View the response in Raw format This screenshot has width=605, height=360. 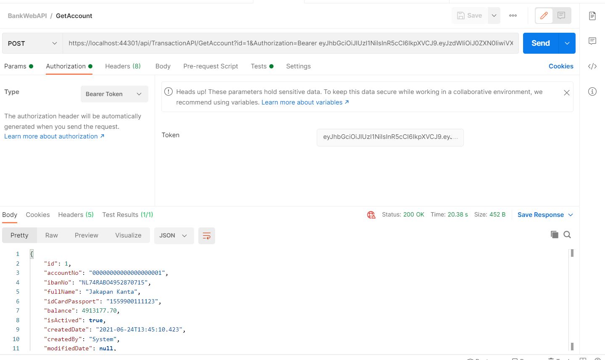coord(51,235)
